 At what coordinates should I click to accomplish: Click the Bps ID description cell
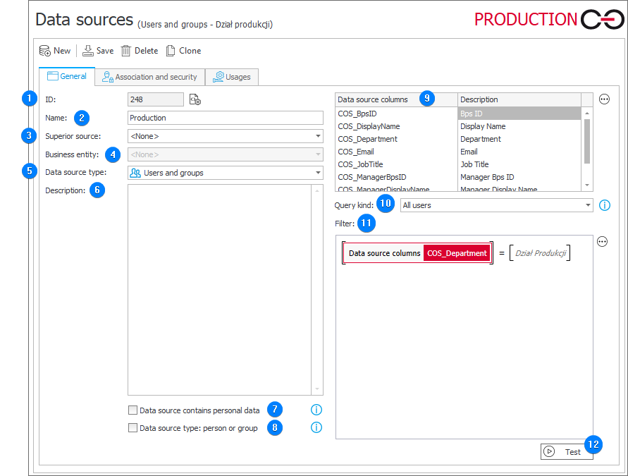pos(519,114)
